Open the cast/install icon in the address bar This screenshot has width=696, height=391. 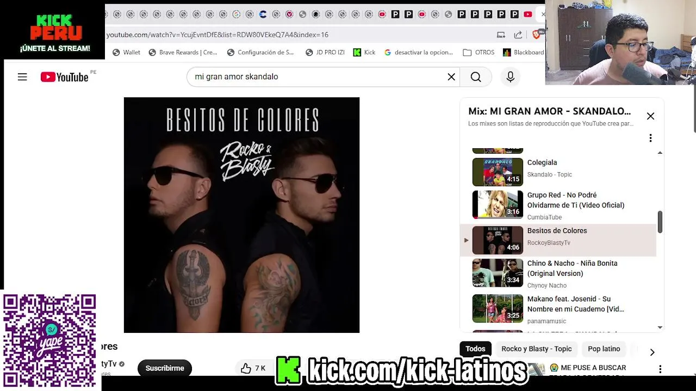point(501,35)
